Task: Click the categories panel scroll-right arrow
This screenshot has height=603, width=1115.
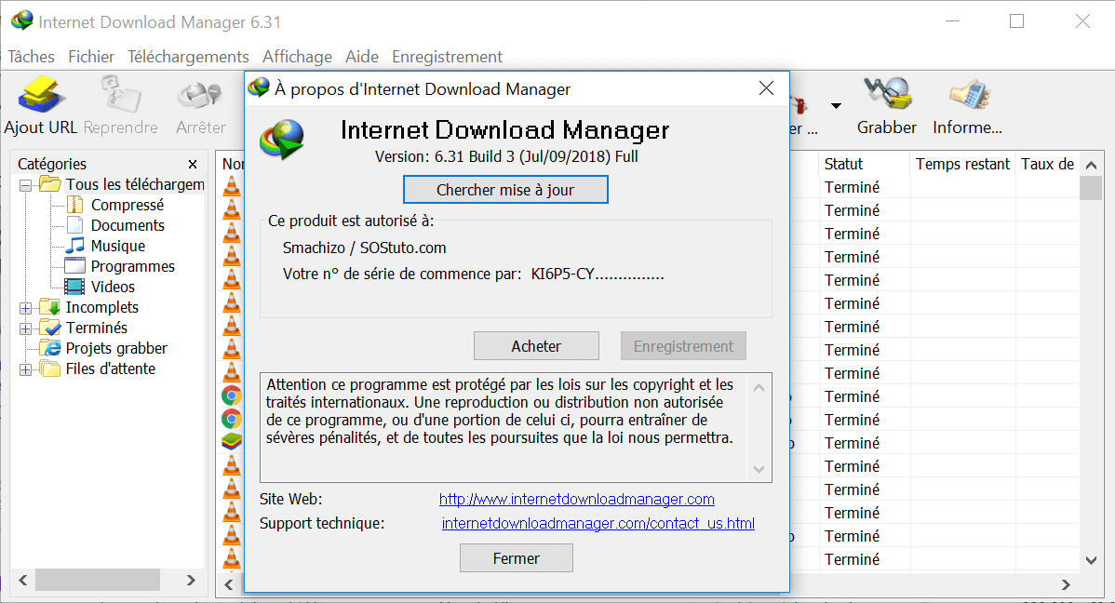Action: (x=191, y=581)
